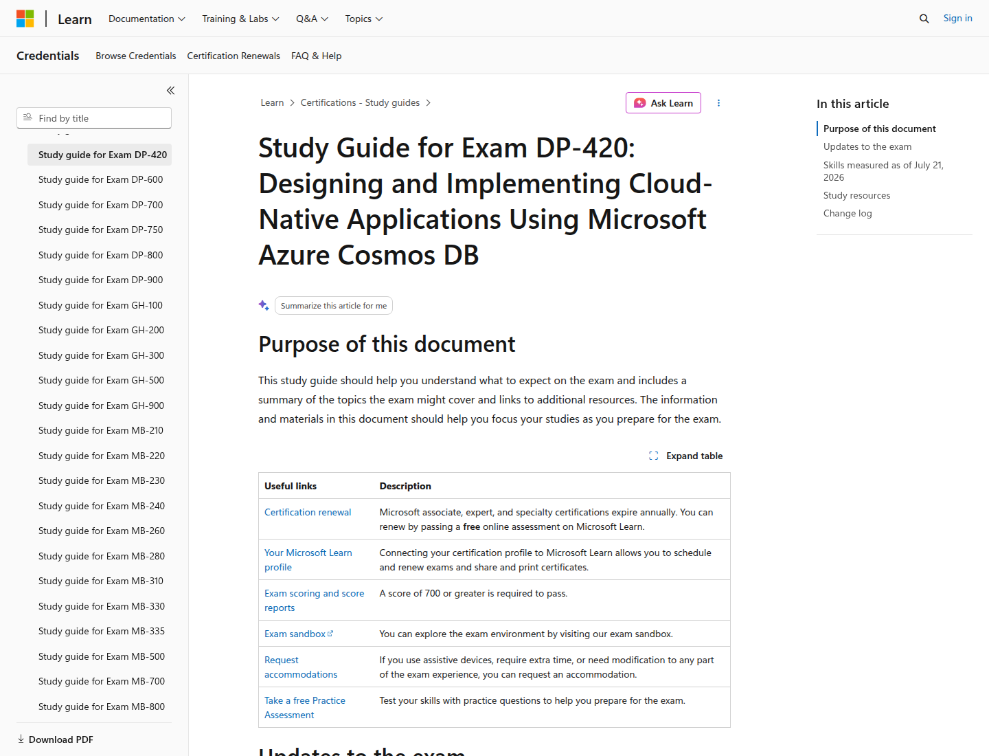
Task: Open FAQ & Help menu item
Action: 316,56
